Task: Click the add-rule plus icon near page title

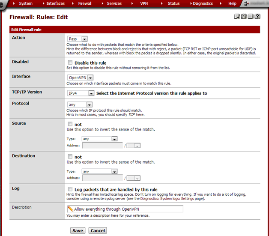Action: [x=237, y=16]
